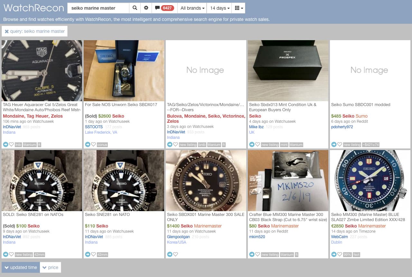The image size is (412, 277).
Task: Sort results by price
Action: [51, 267]
